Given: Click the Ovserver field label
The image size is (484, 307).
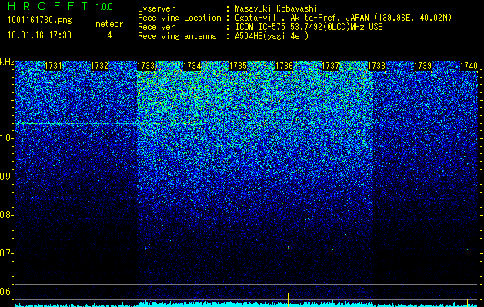Looking at the screenshot, I should tap(156, 8).
